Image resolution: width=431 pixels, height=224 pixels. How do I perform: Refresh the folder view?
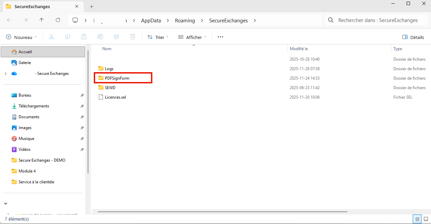point(58,20)
